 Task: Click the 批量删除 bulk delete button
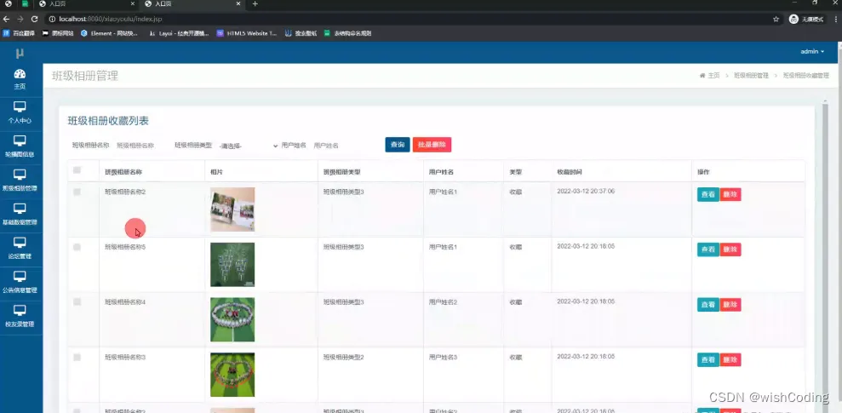432,145
